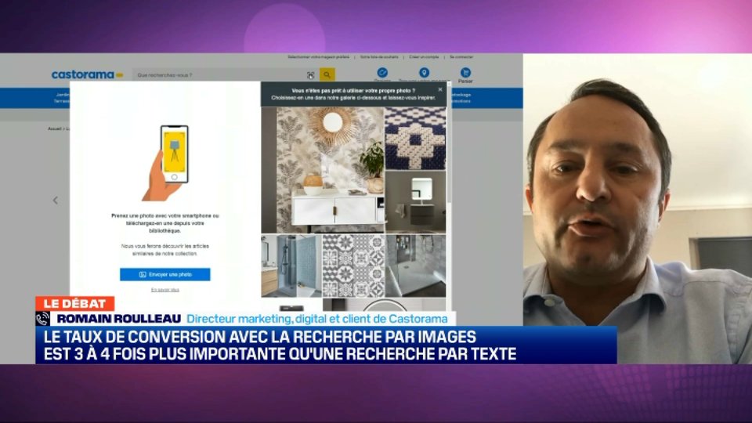The width and height of the screenshot is (752, 423).
Task: Select the grey bathroom vanity mirror photo
Action: pyautogui.click(x=415, y=202)
